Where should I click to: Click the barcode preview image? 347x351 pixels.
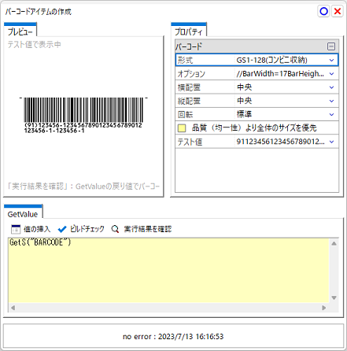pyautogui.click(x=83, y=115)
